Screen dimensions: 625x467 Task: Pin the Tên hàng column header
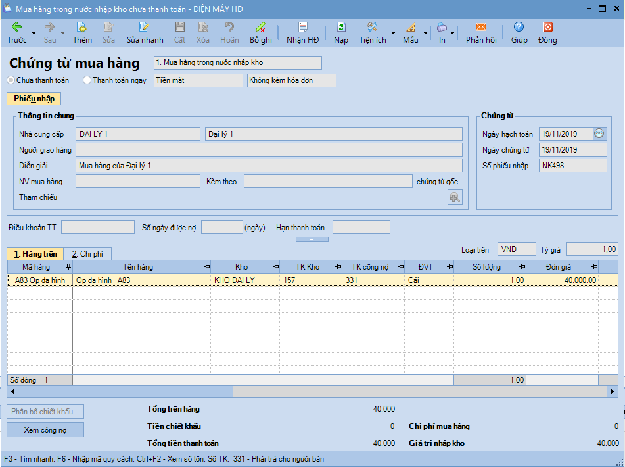[x=206, y=267]
